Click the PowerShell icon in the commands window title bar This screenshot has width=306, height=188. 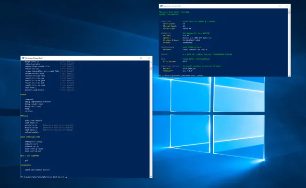point(23,58)
